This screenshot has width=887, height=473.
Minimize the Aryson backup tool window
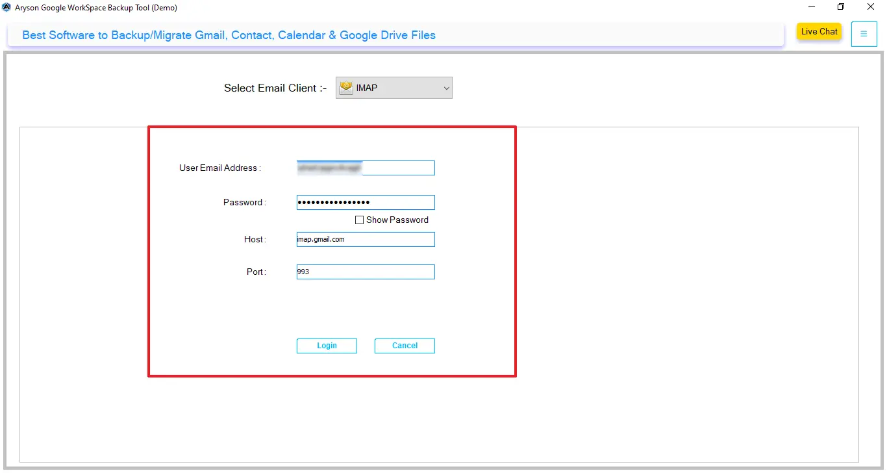tap(812, 7)
